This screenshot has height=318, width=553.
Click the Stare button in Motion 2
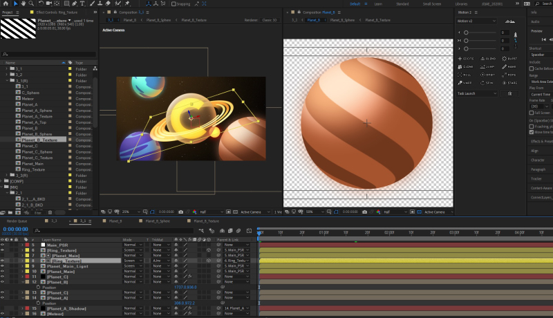[x=509, y=83]
